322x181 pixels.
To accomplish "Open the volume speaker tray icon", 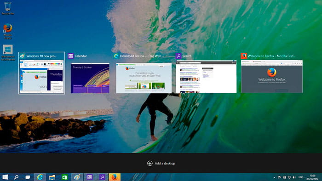I will [294, 177].
